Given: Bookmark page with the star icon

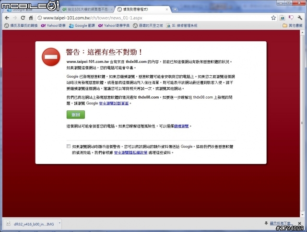Looking at the screenshot, I should [273, 18].
